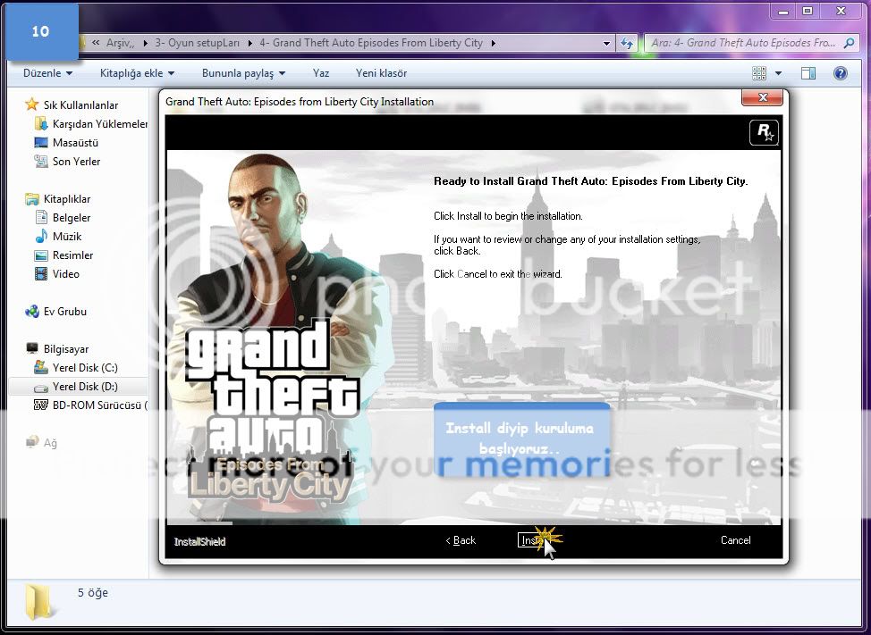Go Back in the installation wizard
This screenshot has width=871, height=635.
(461, 540)
